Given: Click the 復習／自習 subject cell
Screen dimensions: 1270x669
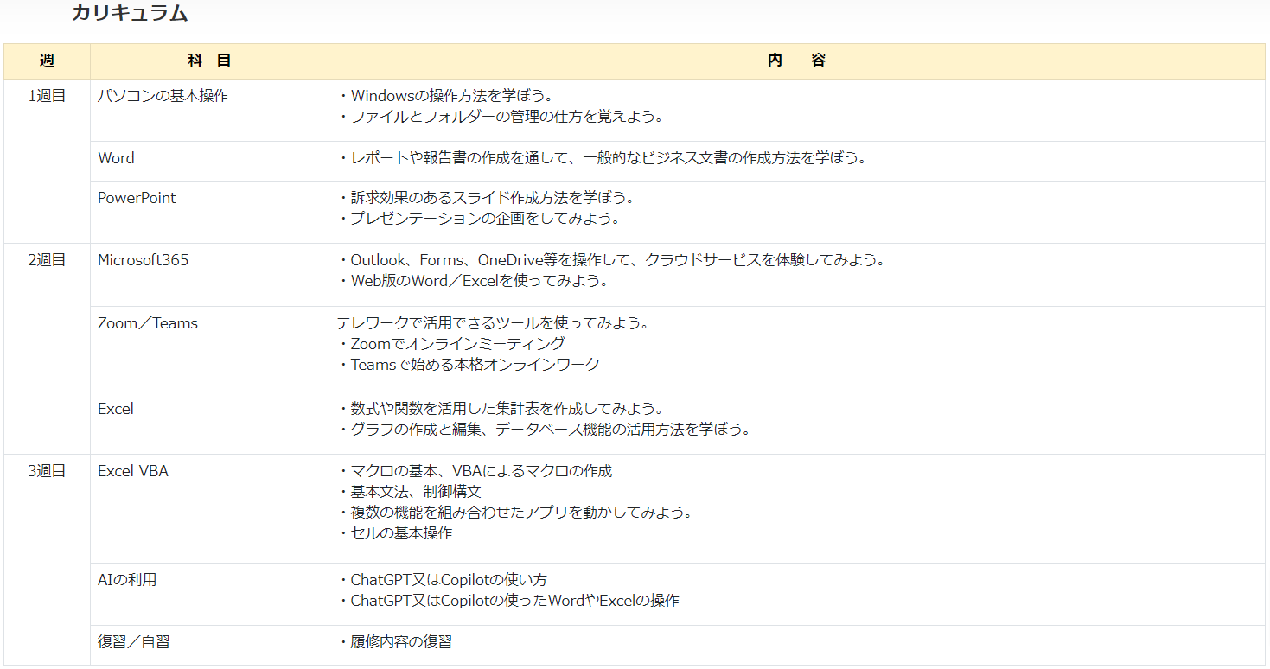Looking at the screenshot, I should pyautogui.click(x=133, y=642).
